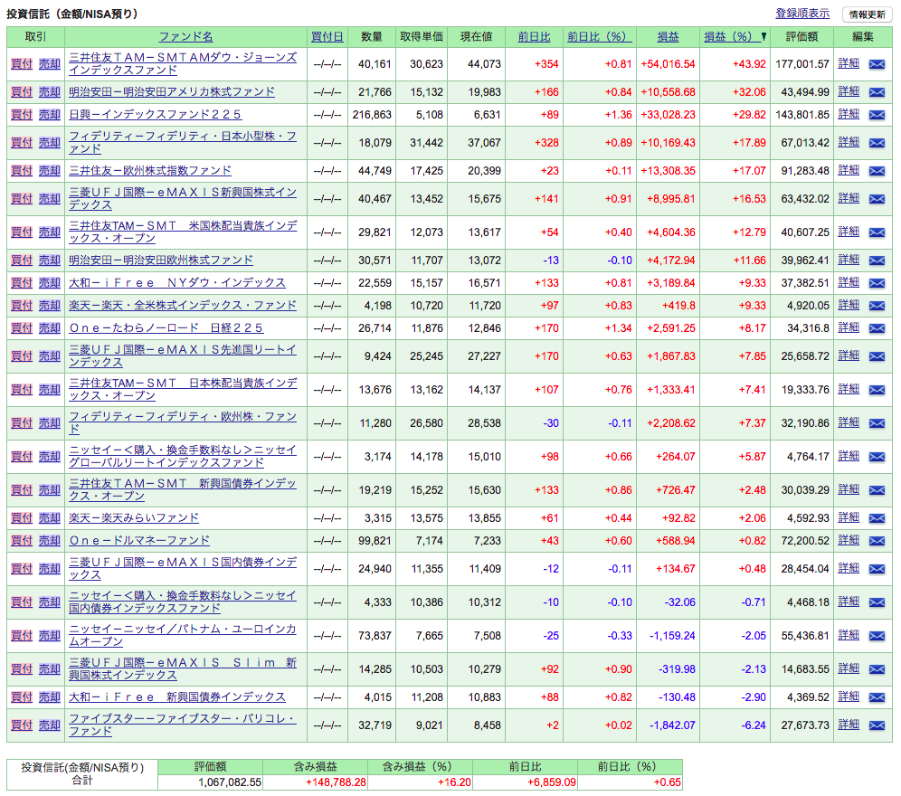Open fund link 大和-iFree NYダウ・インデックス
Viewport: 901px width, 796px height.
tap(177, 283)
